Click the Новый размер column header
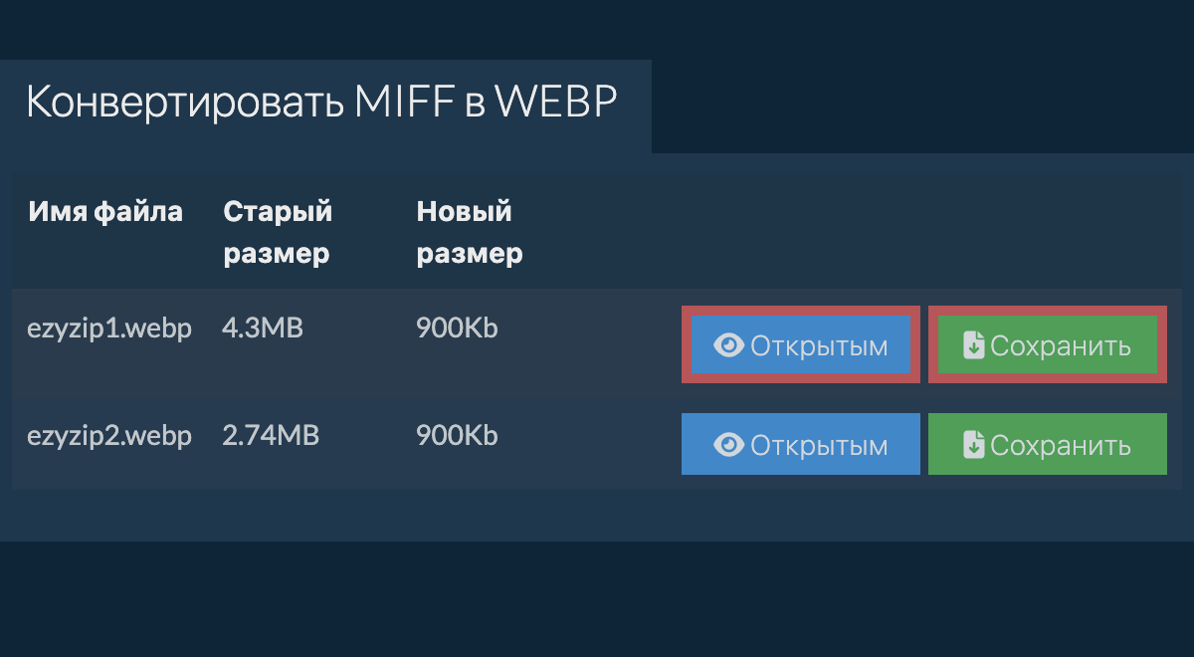This screenshot has height=657, width=1194. tap(470, 233)
